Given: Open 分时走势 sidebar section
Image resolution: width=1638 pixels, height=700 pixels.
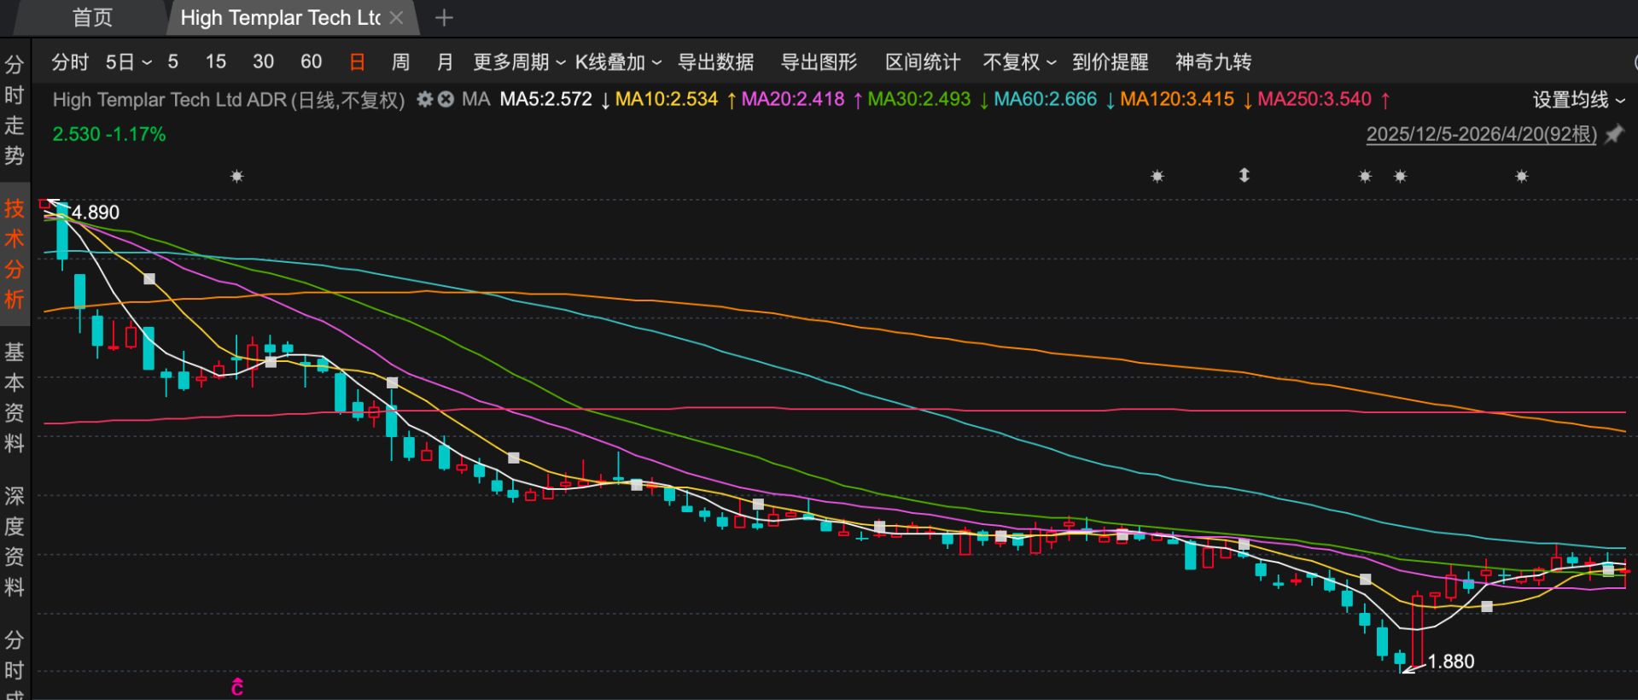Looking at the screenshot, I should click(15, 110).
